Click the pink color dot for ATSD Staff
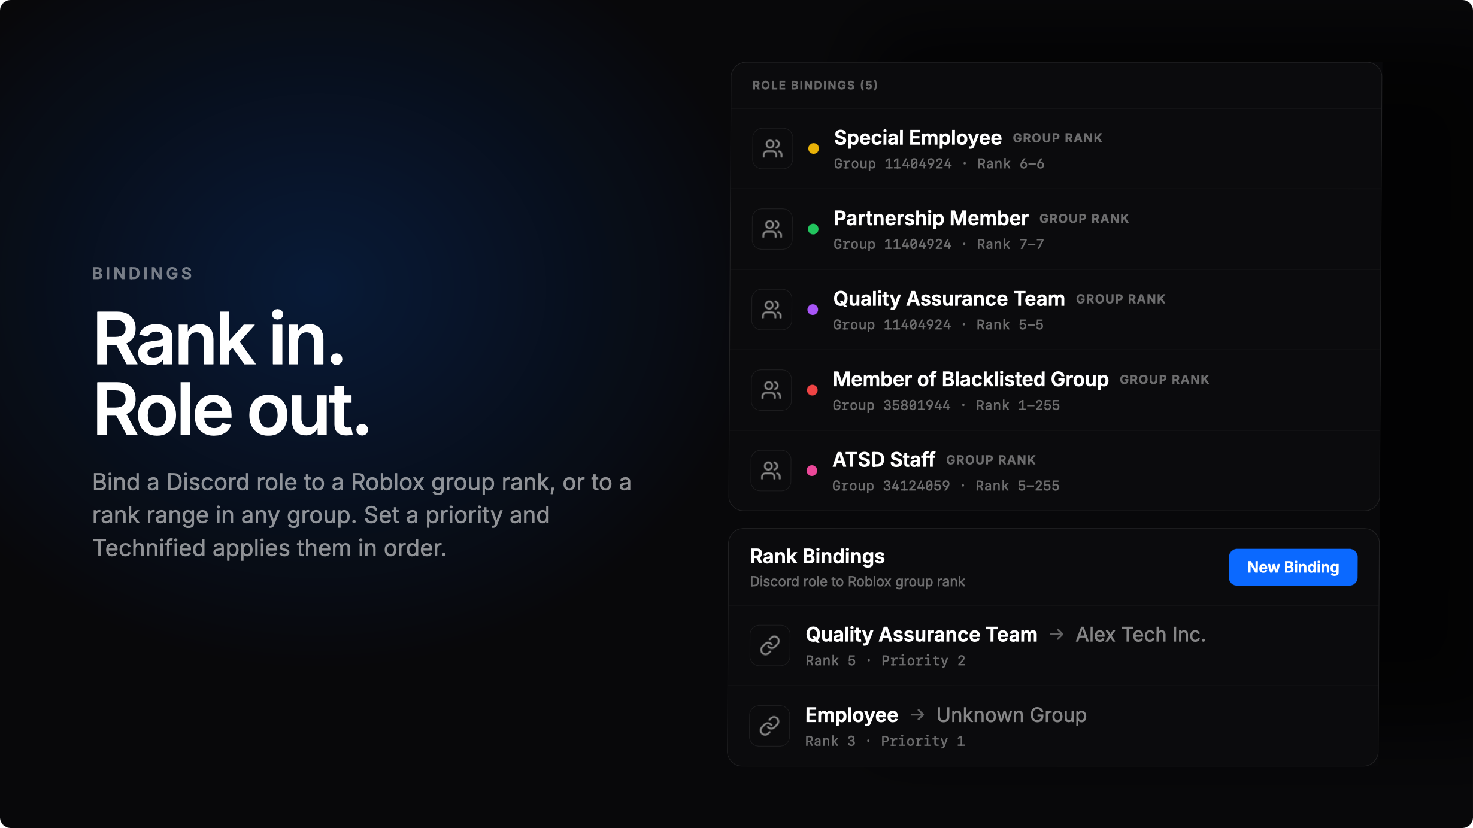Screen dimensions: 1473x828 [x=812, y=471]
